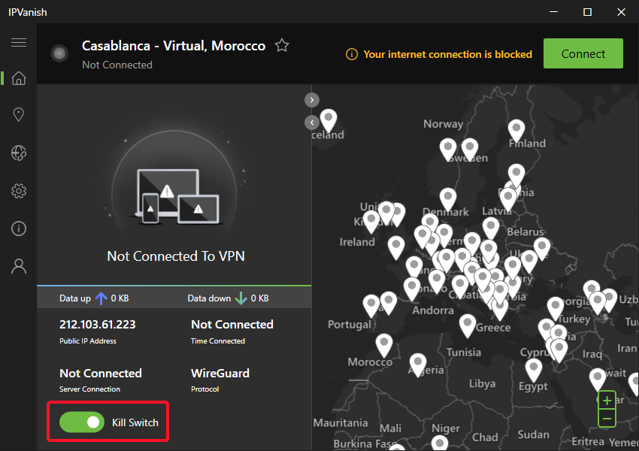639x451 pixels.
Task: Select the Greece map pin
Action: pyautogui.click(x=468, y=325)
